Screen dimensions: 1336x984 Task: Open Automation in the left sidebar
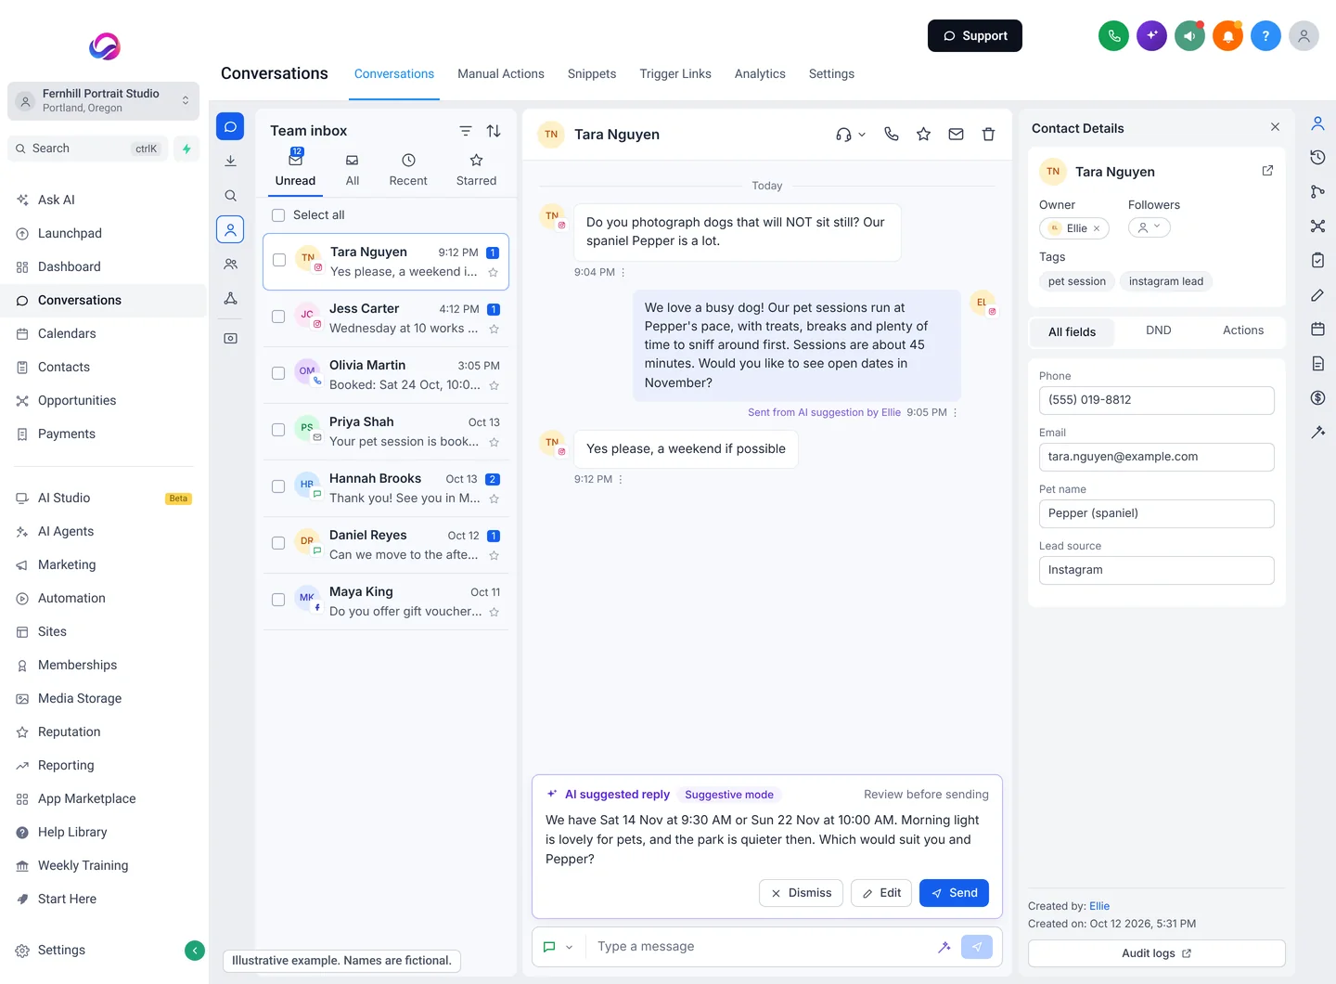coord(71,598)
